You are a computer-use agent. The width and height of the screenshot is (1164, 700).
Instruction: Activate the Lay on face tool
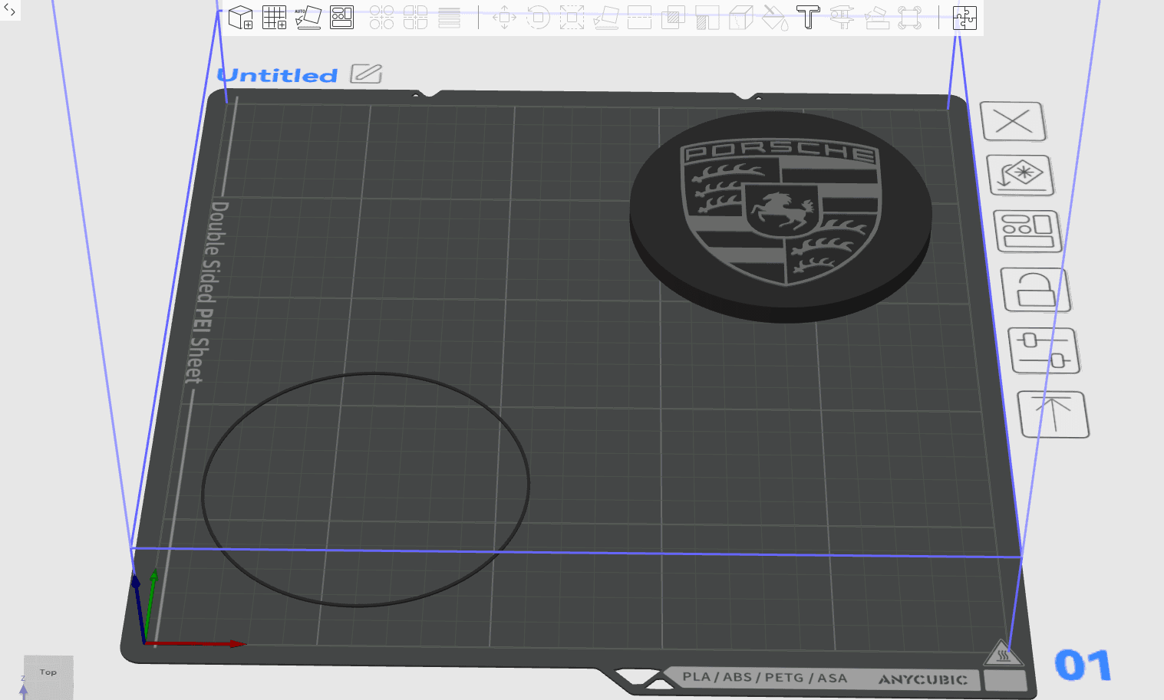click(606, 17)
